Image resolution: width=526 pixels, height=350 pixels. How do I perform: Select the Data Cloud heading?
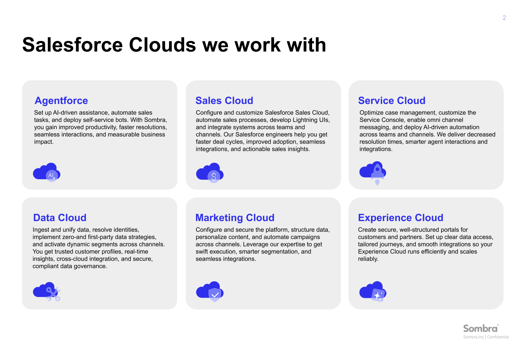[x=60, y=218]
